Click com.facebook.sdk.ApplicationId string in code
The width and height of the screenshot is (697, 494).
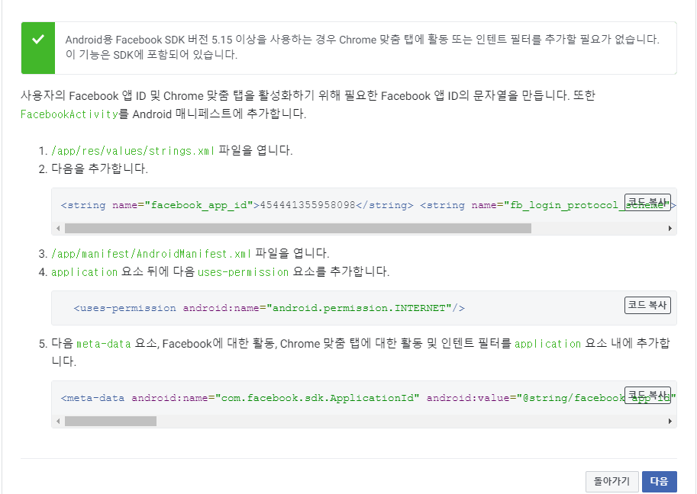[x=317, y=398]
